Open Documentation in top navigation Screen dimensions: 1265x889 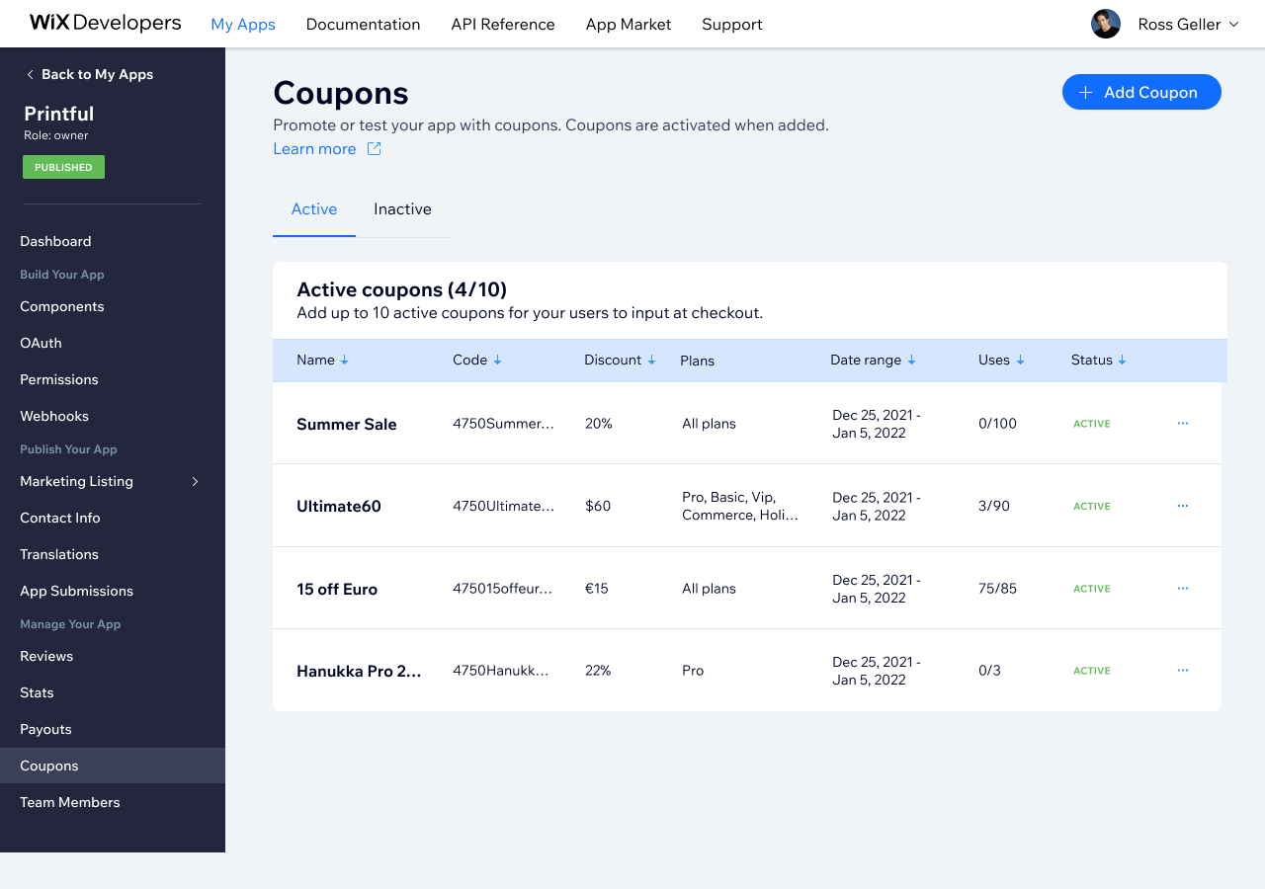click(x=363, y=24)
